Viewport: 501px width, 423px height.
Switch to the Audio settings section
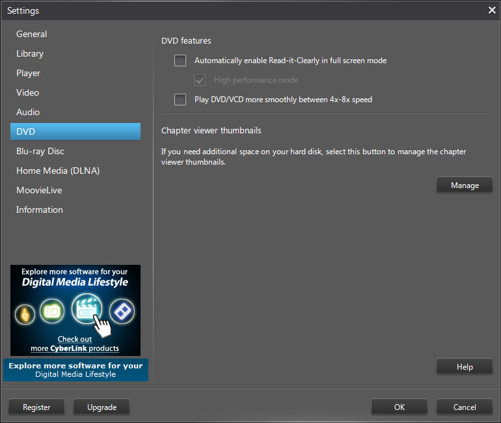28,112
